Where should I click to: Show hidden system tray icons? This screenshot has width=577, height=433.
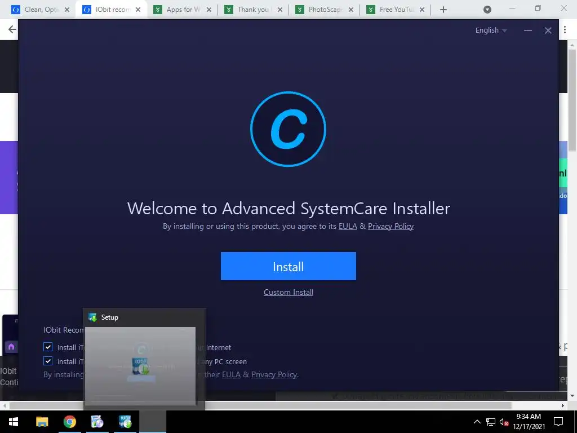click(x=477, y=422)
